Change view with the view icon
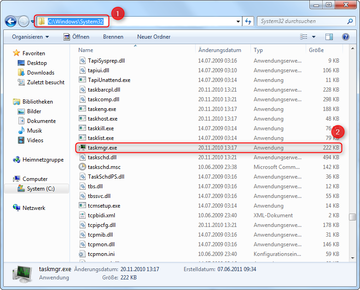Screen dimensions: 360x290 pos(303,37)
